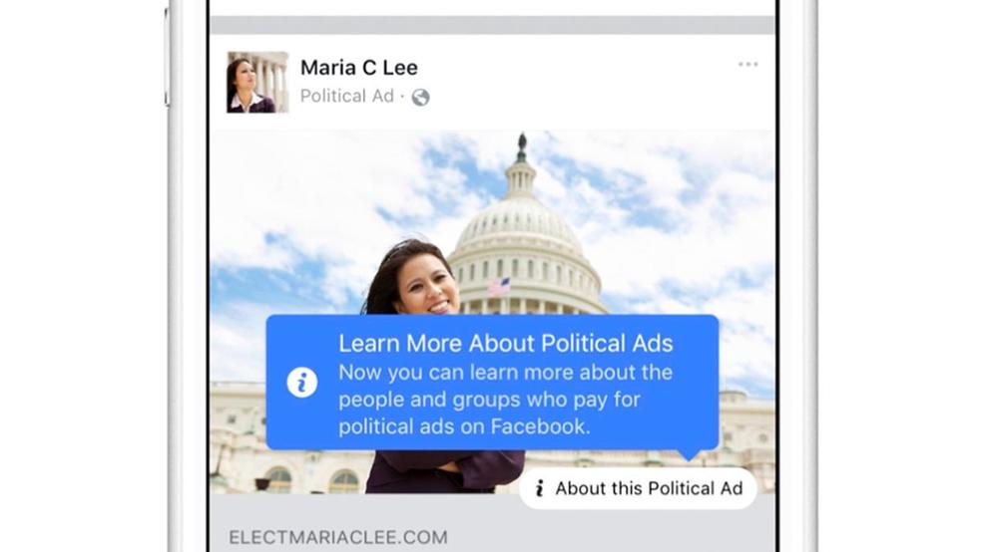This screenshot has height=552, width=984.
Task: Click the gray divider bar above the post
Action: (x=493, y=25)
